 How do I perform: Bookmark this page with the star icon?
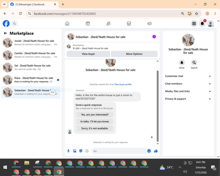pyautogui.click(x=197, y=14)
